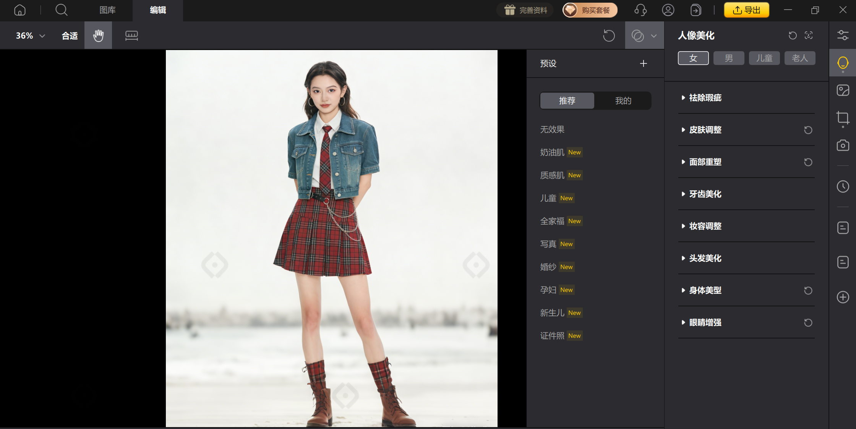Image resolution: width=856 pixels, height=429 pixels.
Task: Select the hand pan tool
Action: tap(98, 36)
